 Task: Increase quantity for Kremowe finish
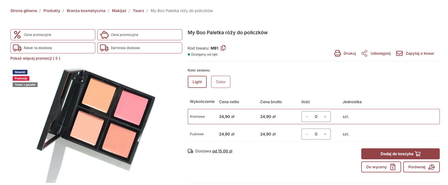click(x=325, y=117)
